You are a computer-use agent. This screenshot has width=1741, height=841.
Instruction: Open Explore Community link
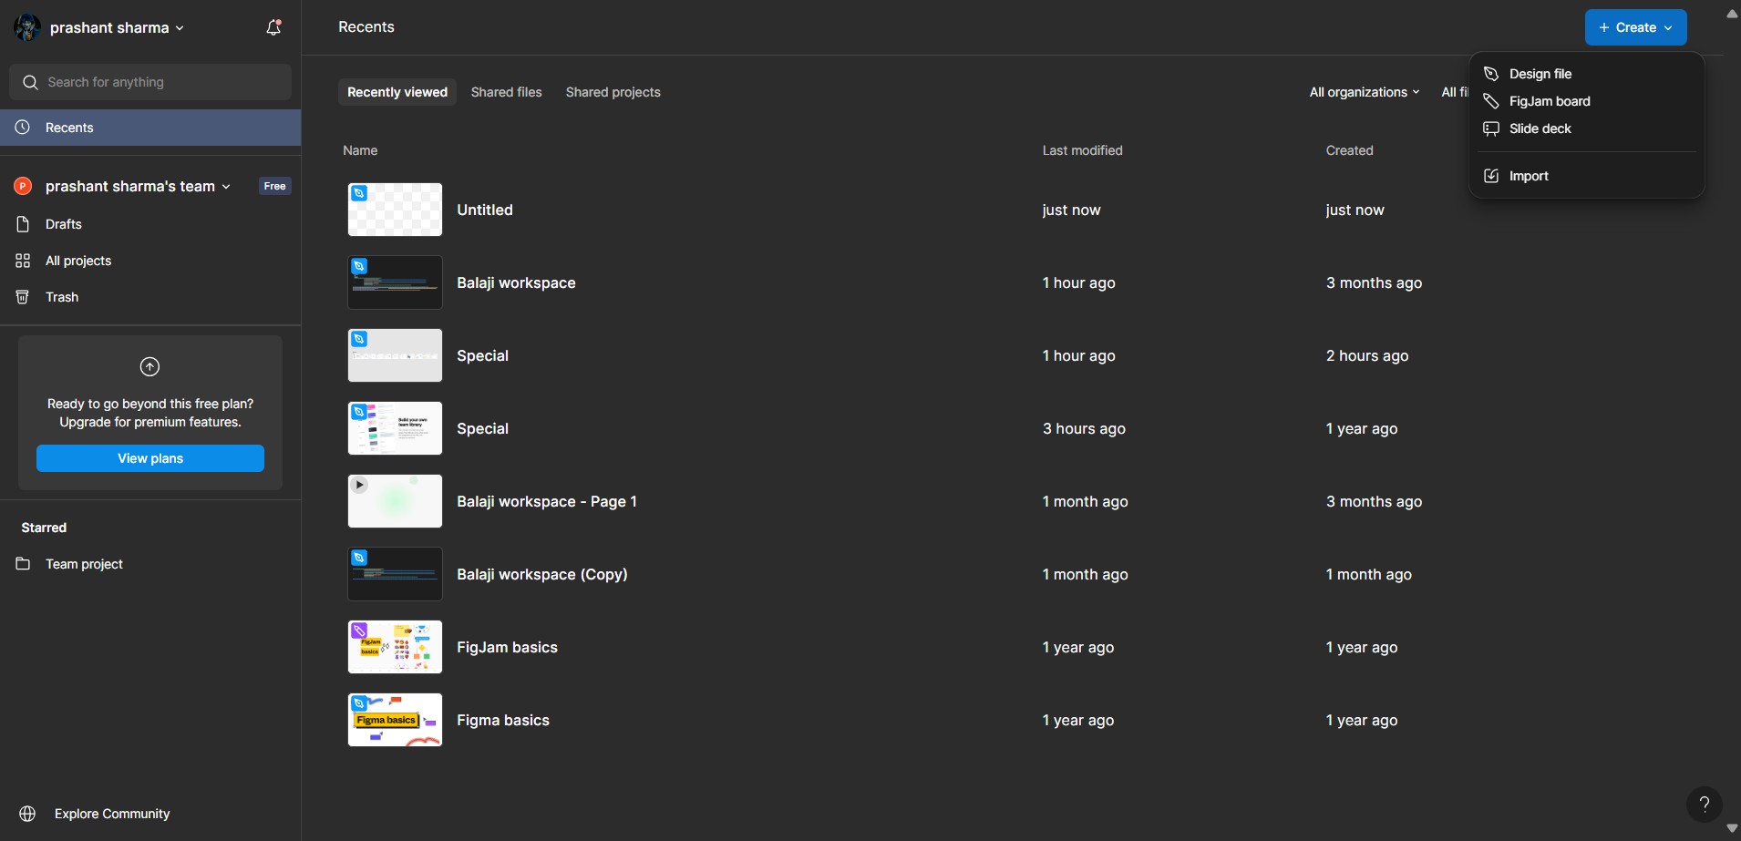pos(112,814)
